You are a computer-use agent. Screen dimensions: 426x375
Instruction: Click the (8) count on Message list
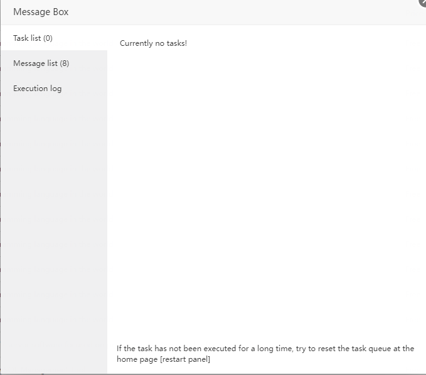tap(64, 63)
